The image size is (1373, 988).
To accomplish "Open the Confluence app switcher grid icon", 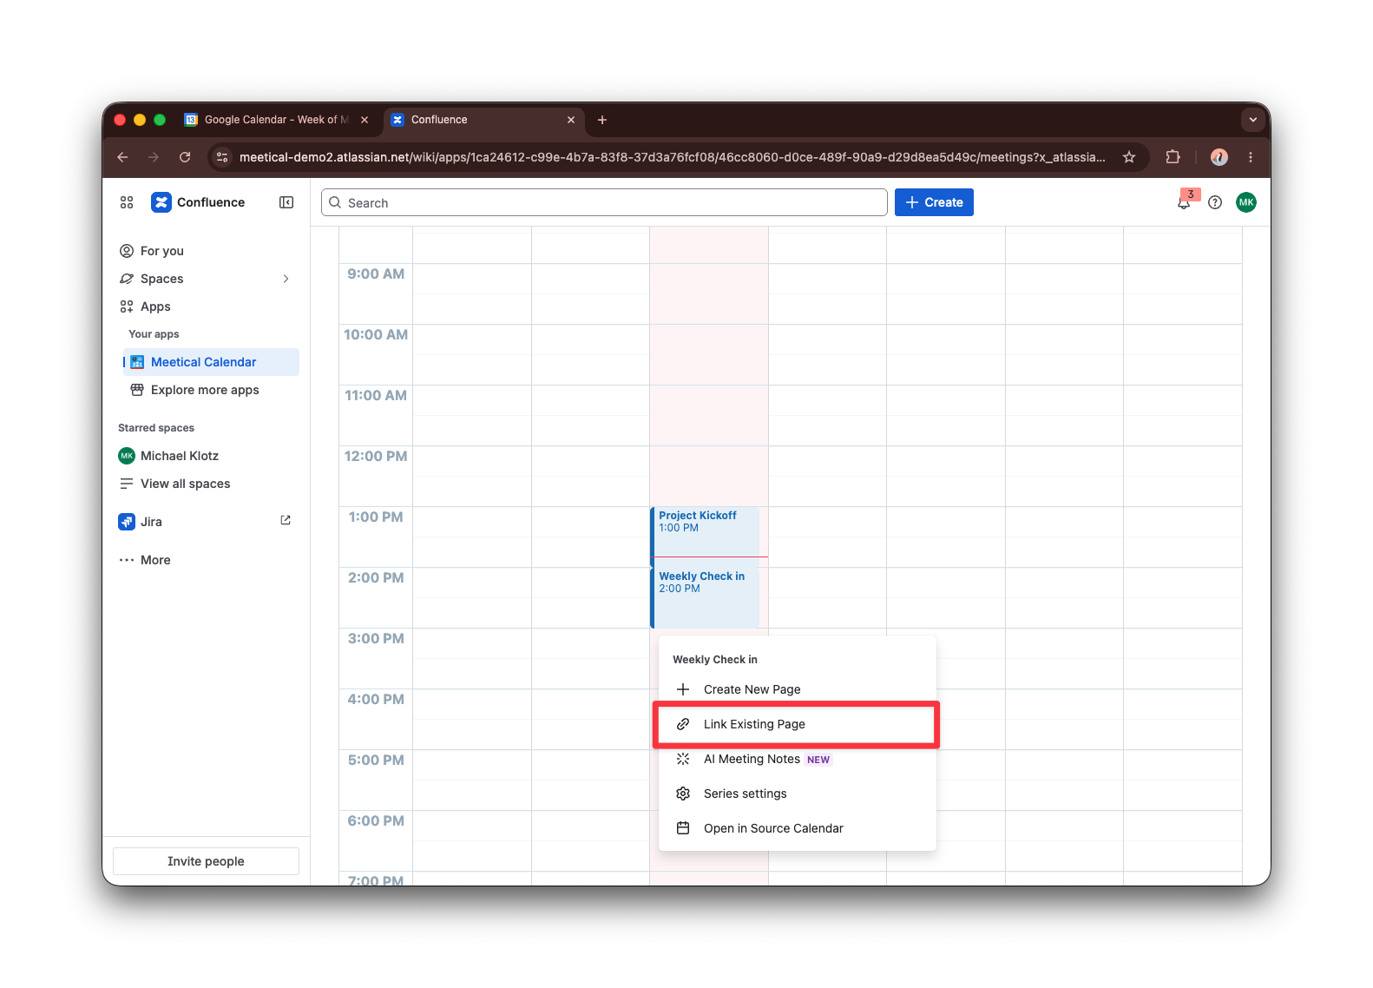I will click(x=127, y=202).
